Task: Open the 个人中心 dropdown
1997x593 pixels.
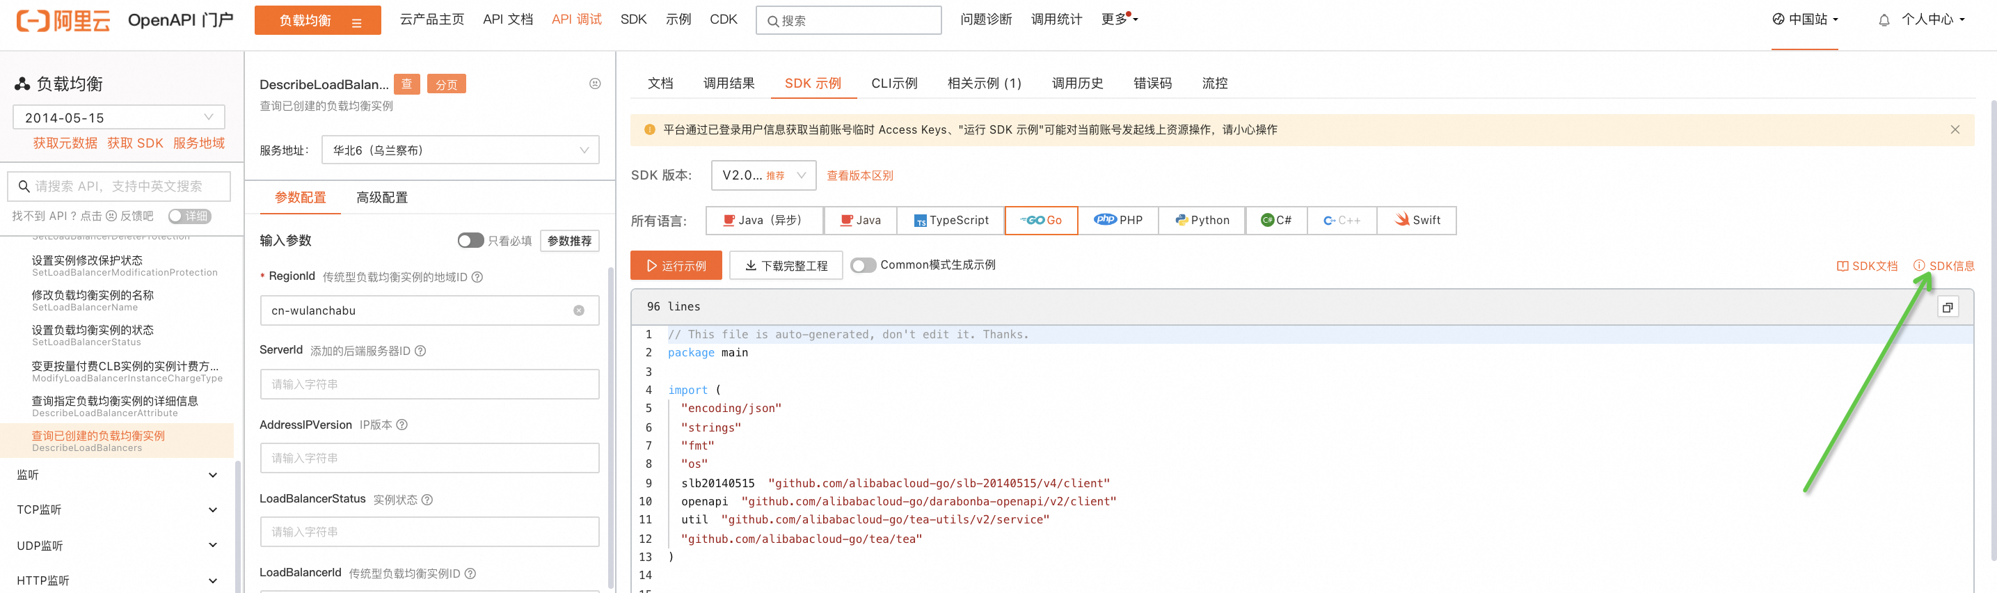Action: pyautogui.click(x=1934, y=19)
